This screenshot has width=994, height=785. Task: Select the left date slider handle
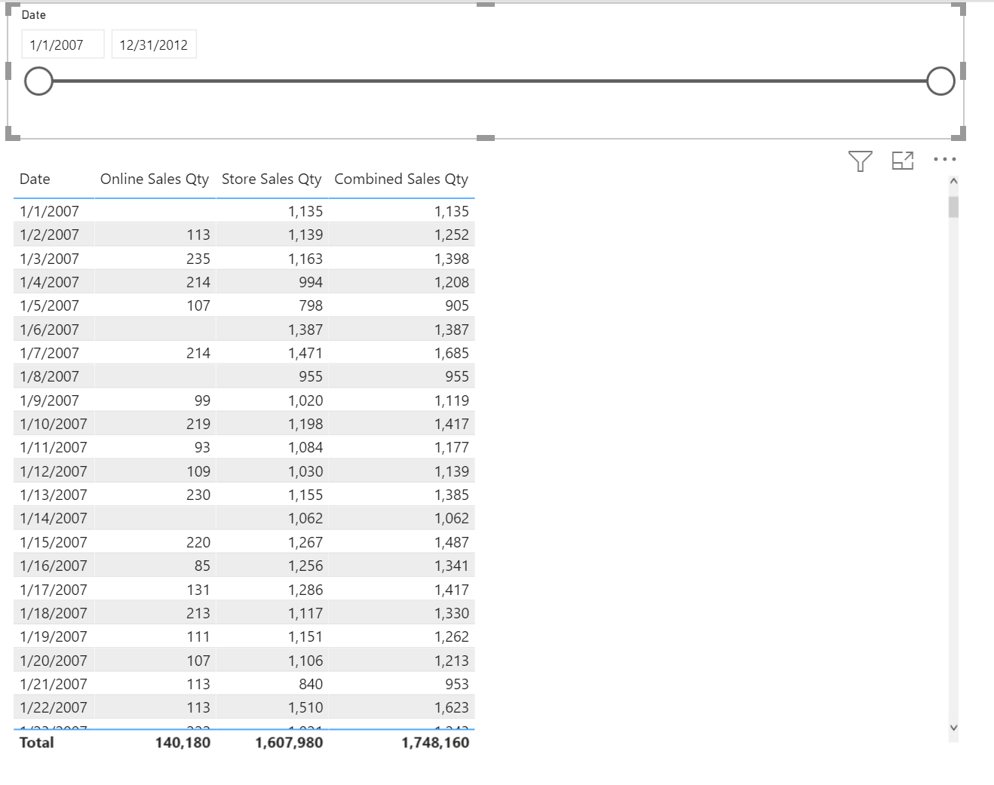tap(38, 81)
